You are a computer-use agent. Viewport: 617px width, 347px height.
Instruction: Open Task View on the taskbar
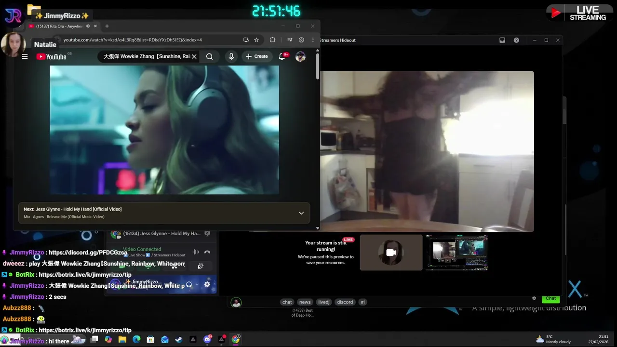tap(94, 339)
